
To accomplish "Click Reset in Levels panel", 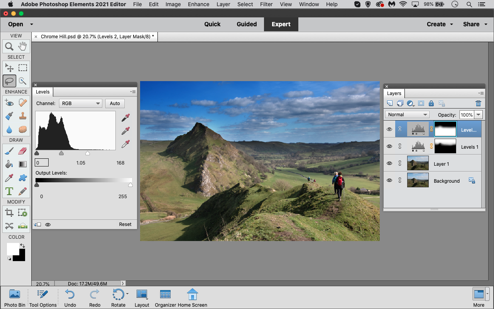I will coord(125,224).
